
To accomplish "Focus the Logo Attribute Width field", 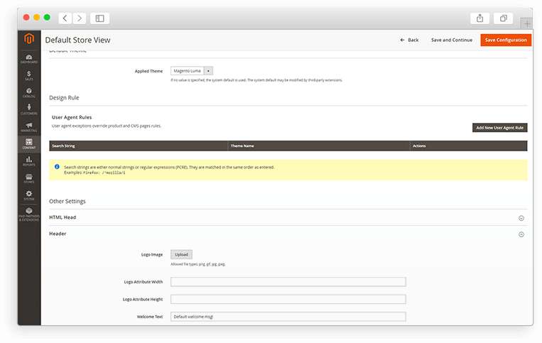I will 288,282.
